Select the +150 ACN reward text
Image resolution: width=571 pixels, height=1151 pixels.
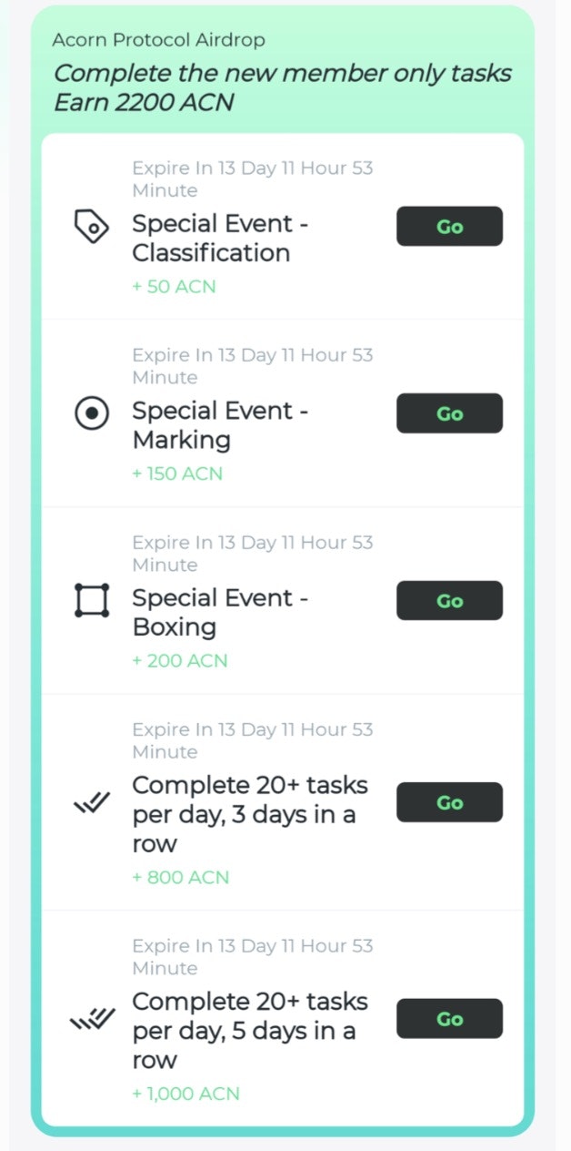click(177, 474)
